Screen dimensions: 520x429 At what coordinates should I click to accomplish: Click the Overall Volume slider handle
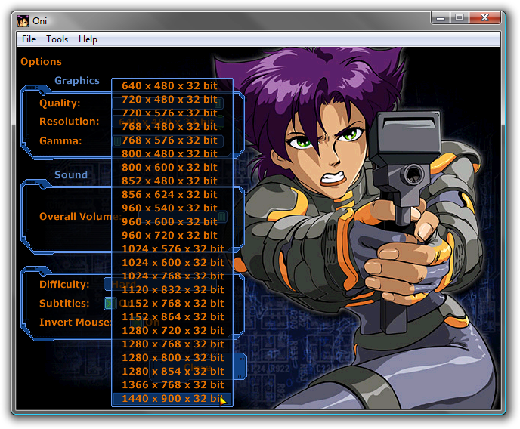(x=222, y=217)
